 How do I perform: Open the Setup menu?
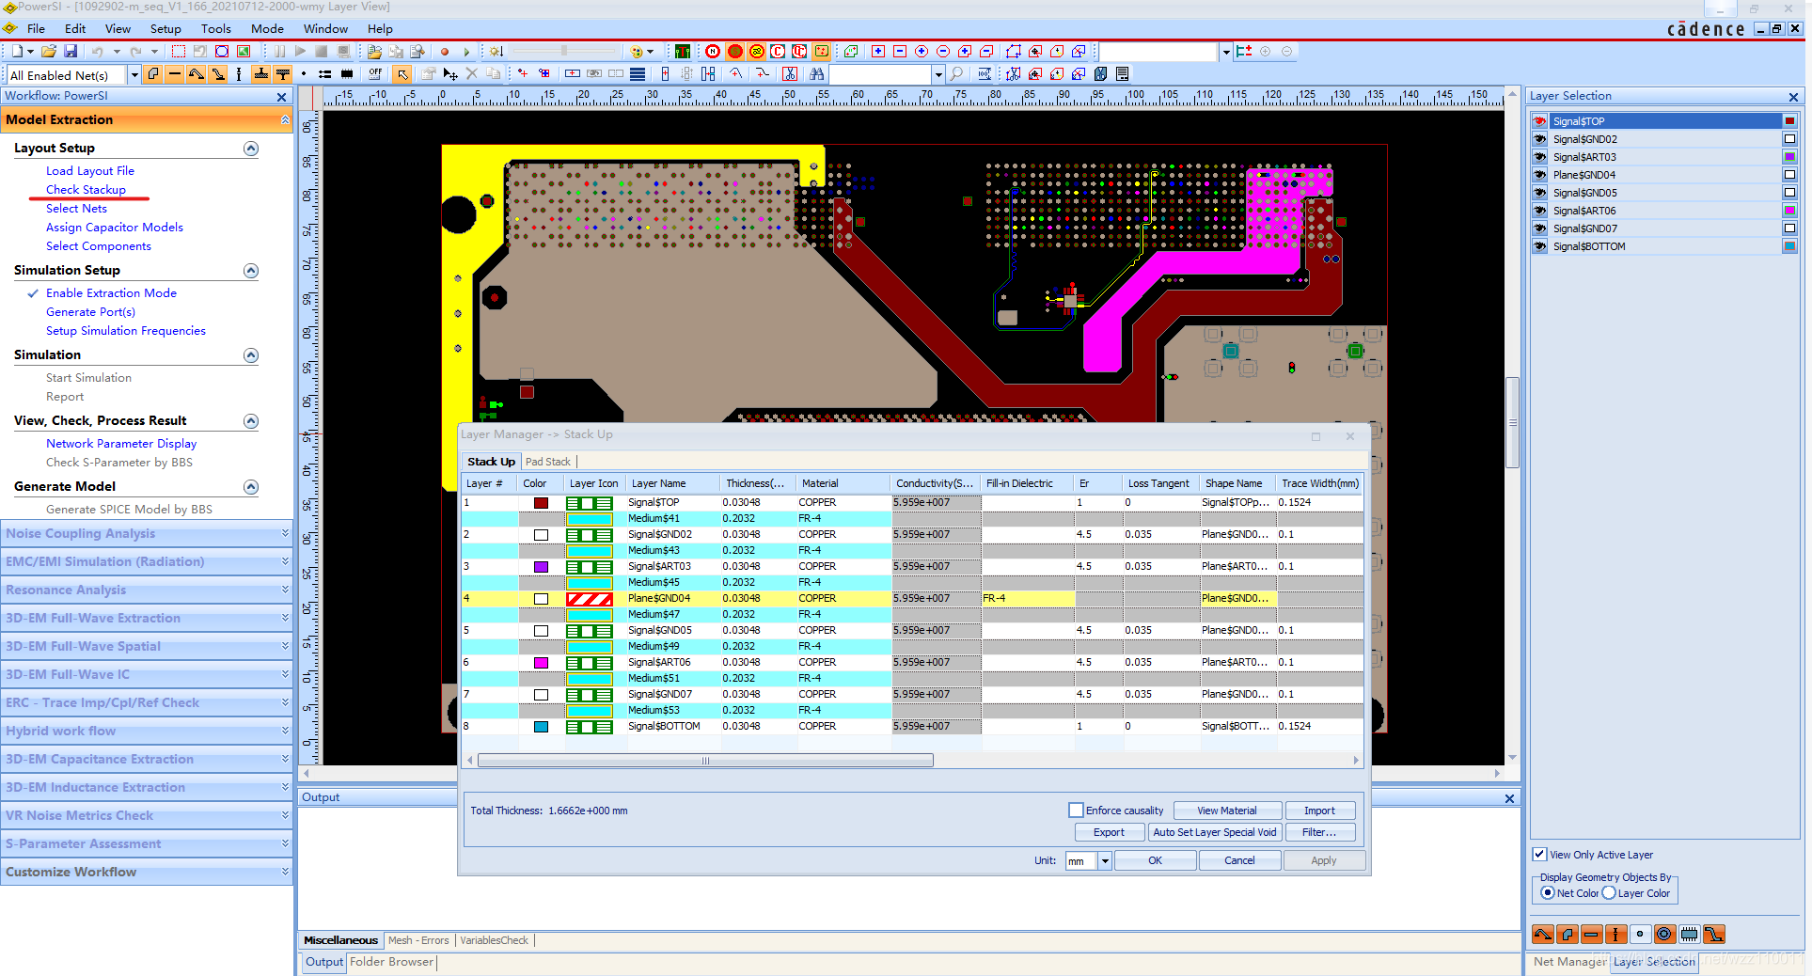165,28
